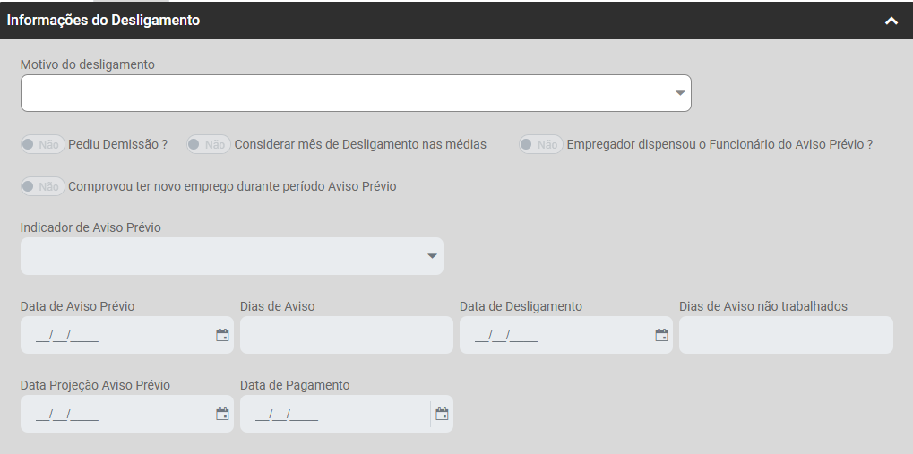This screenshot has width=913, height=454.
Task: Open calendar for Data de Aviso Prévio
Action: (x=222, y=336)
